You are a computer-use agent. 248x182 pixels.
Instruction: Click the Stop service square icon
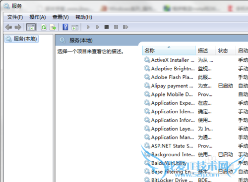click(x=107, y=27)
